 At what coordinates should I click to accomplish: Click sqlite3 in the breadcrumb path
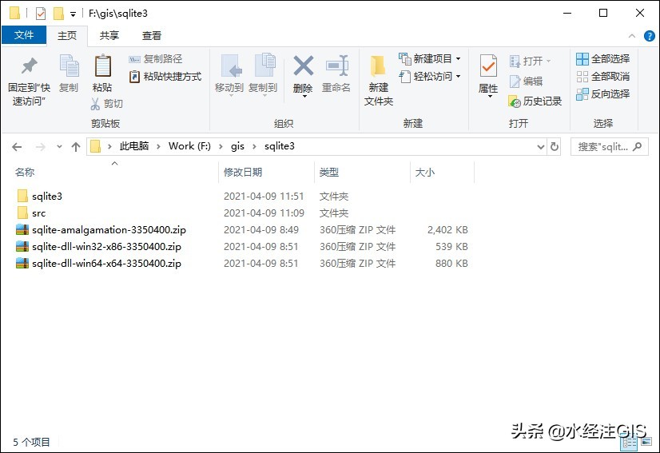(x=280, y=146)
